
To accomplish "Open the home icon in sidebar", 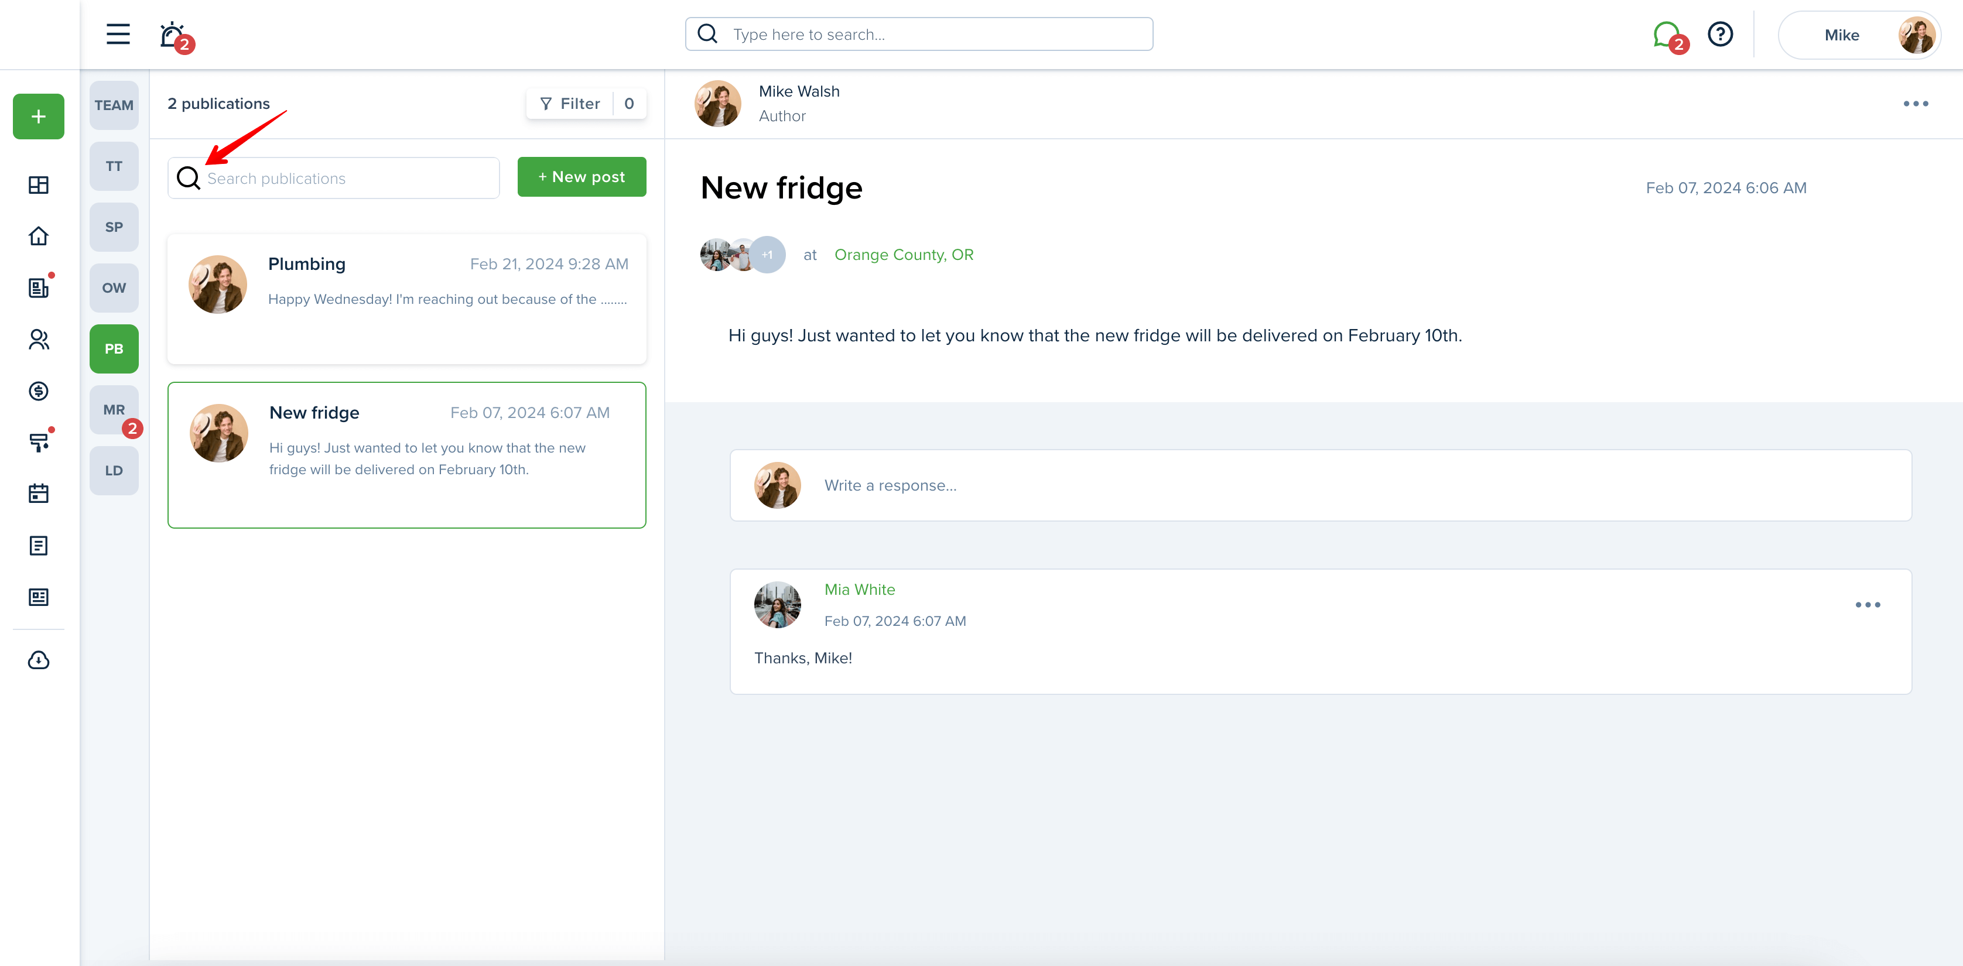I will [39, 236].
